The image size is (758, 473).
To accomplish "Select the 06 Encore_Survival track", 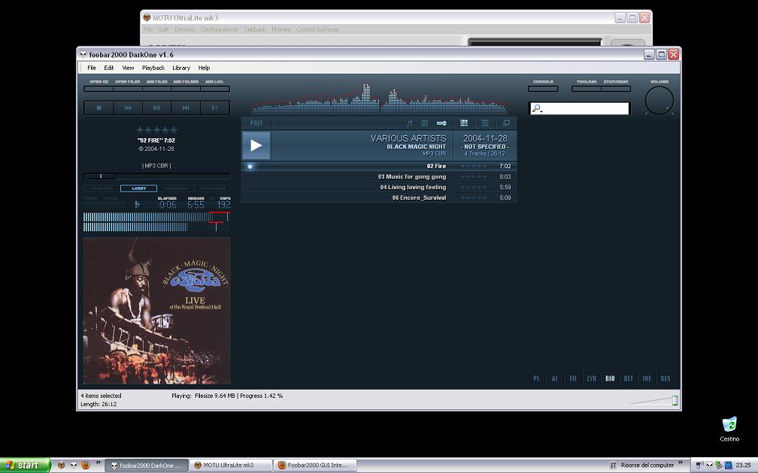I will coord(419,198).
